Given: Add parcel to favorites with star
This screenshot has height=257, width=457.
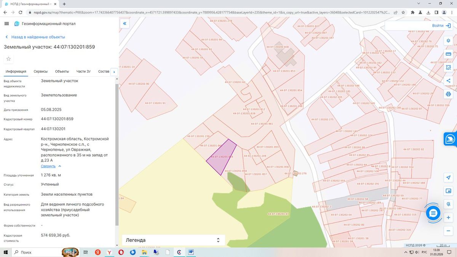Looking at the screenshot, I should coord(9,59).
